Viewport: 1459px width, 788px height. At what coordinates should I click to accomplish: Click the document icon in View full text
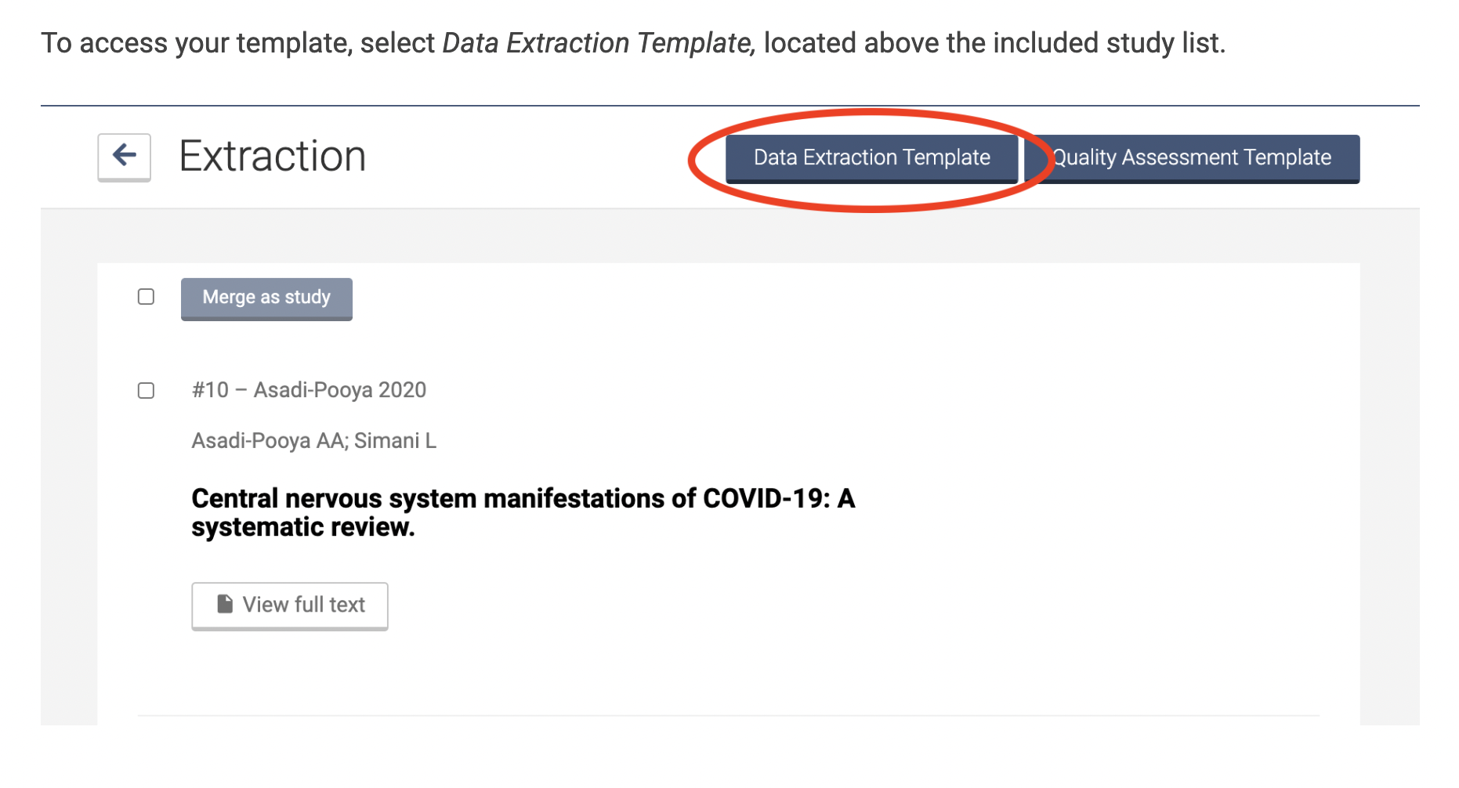point(225,604)
